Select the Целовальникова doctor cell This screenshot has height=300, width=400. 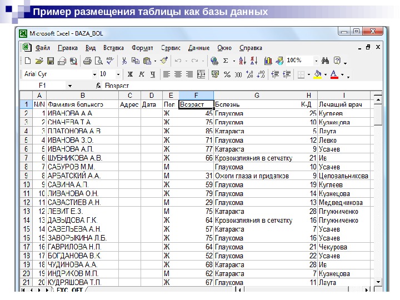[x=344, y=176]
